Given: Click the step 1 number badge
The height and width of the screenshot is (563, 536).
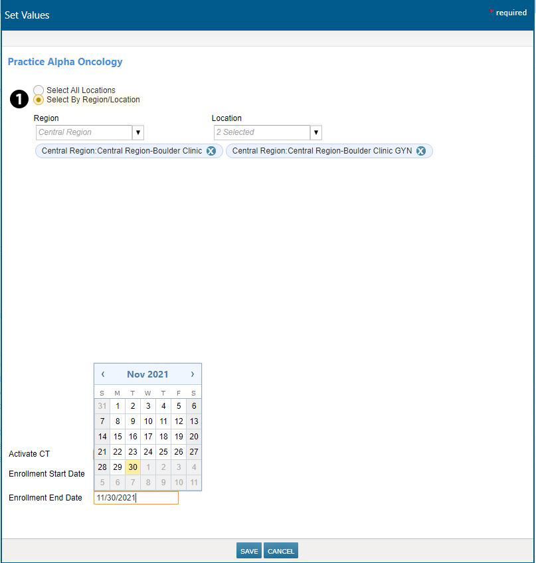Looking at the screenshot, I should pos(19,99).
